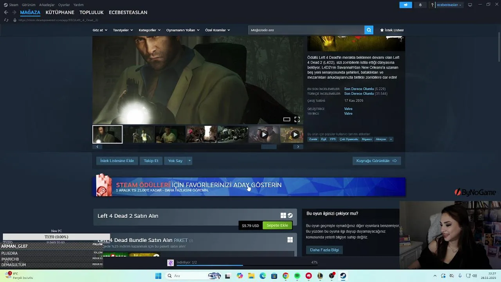The height and width of the screenshot is (282, 501).
Task: Switch to the KÜTÜPHANE tab
Action: [60, 12]
